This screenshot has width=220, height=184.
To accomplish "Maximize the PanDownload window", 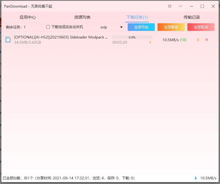I will (202, 6).
